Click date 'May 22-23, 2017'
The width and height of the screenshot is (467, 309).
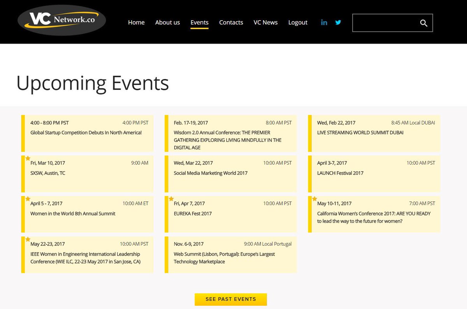tap(47, 244)
